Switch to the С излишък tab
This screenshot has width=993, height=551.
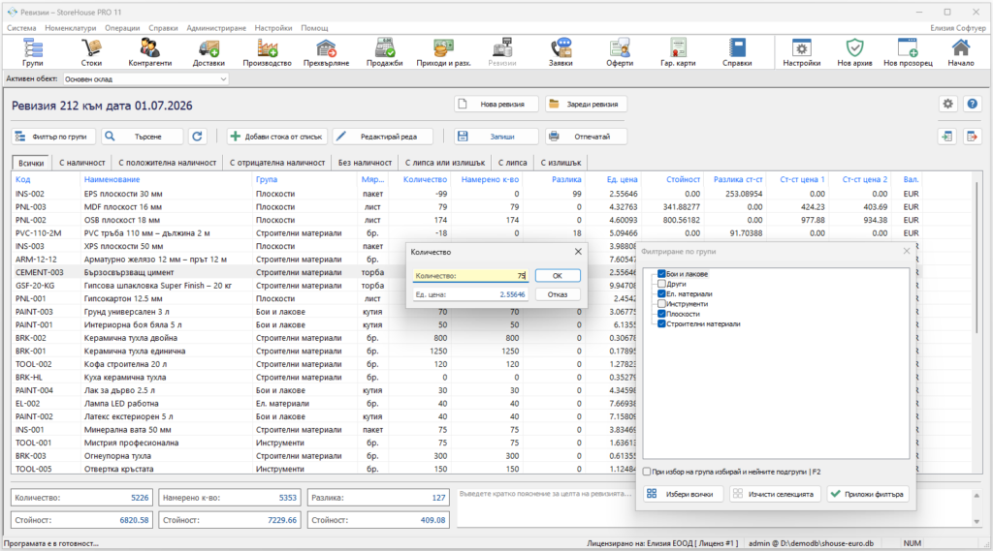561,163
